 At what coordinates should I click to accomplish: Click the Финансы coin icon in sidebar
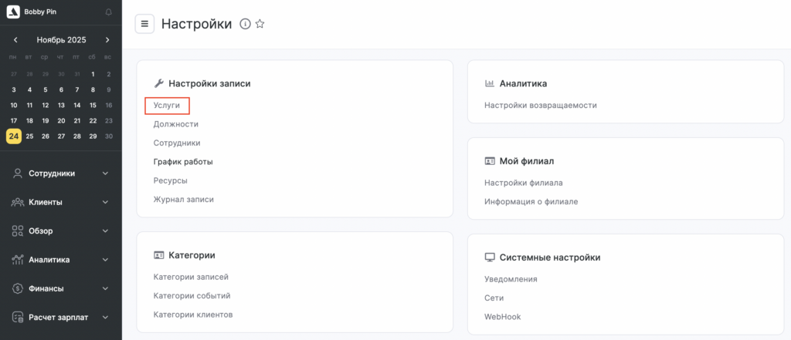[17, 288]
